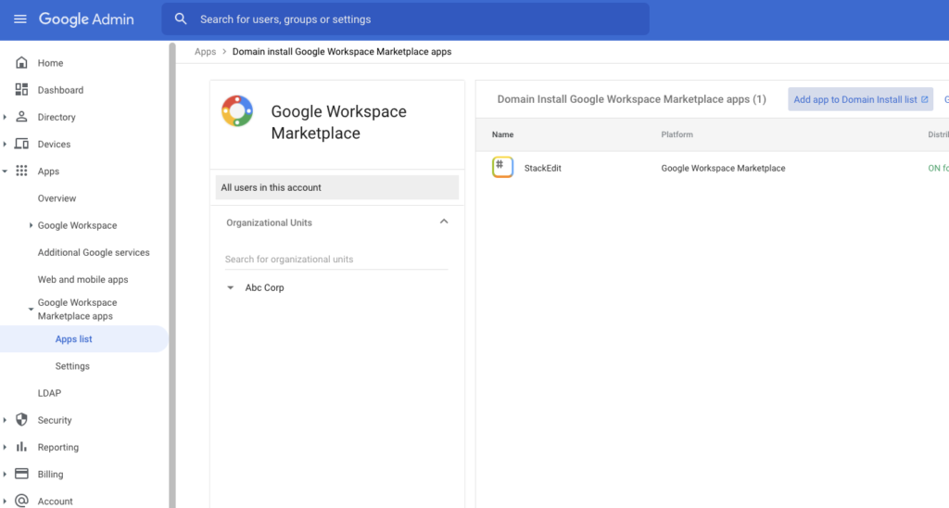Expand the Directory section arrow

[5, 117]
